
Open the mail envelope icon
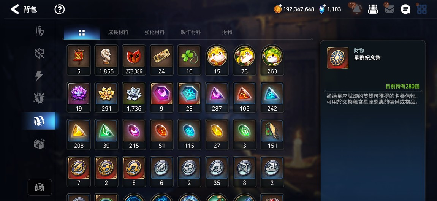389,9
